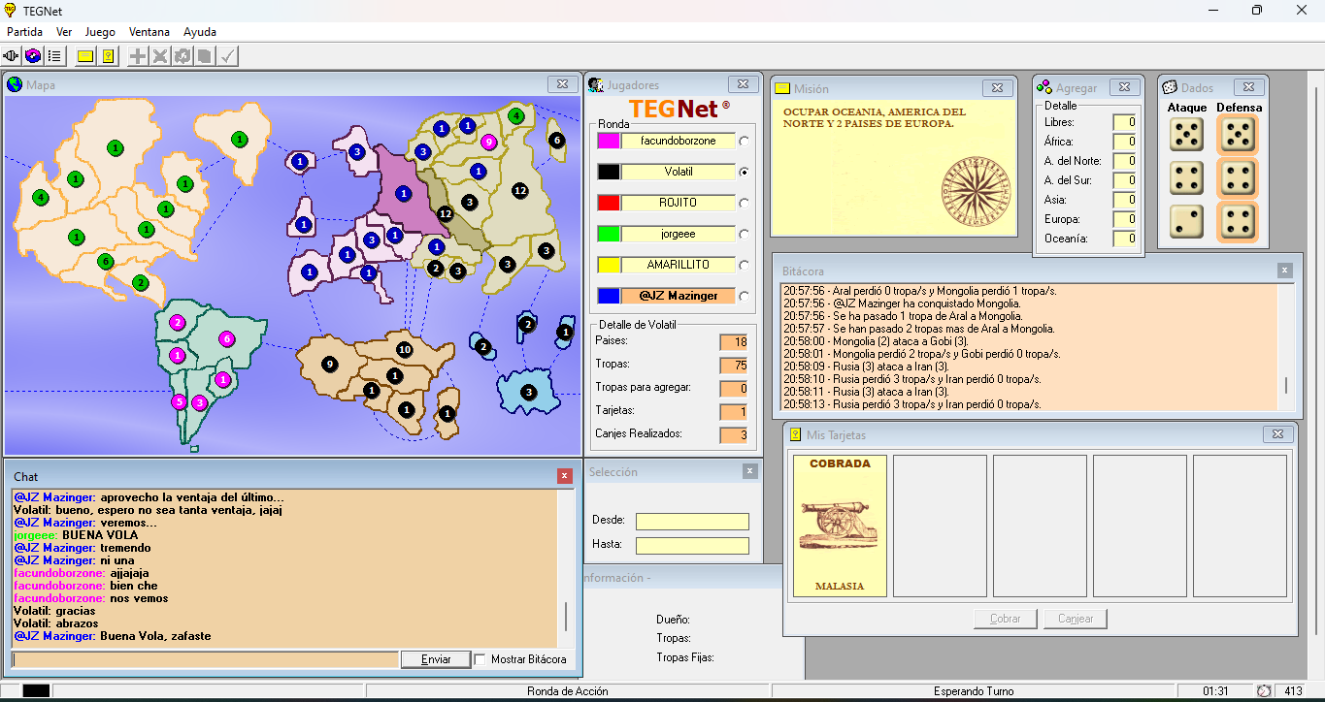Click the Misión panel yellow icon
The height and width of the screenshot is (702, 1325).
click(x=782, y=88)
